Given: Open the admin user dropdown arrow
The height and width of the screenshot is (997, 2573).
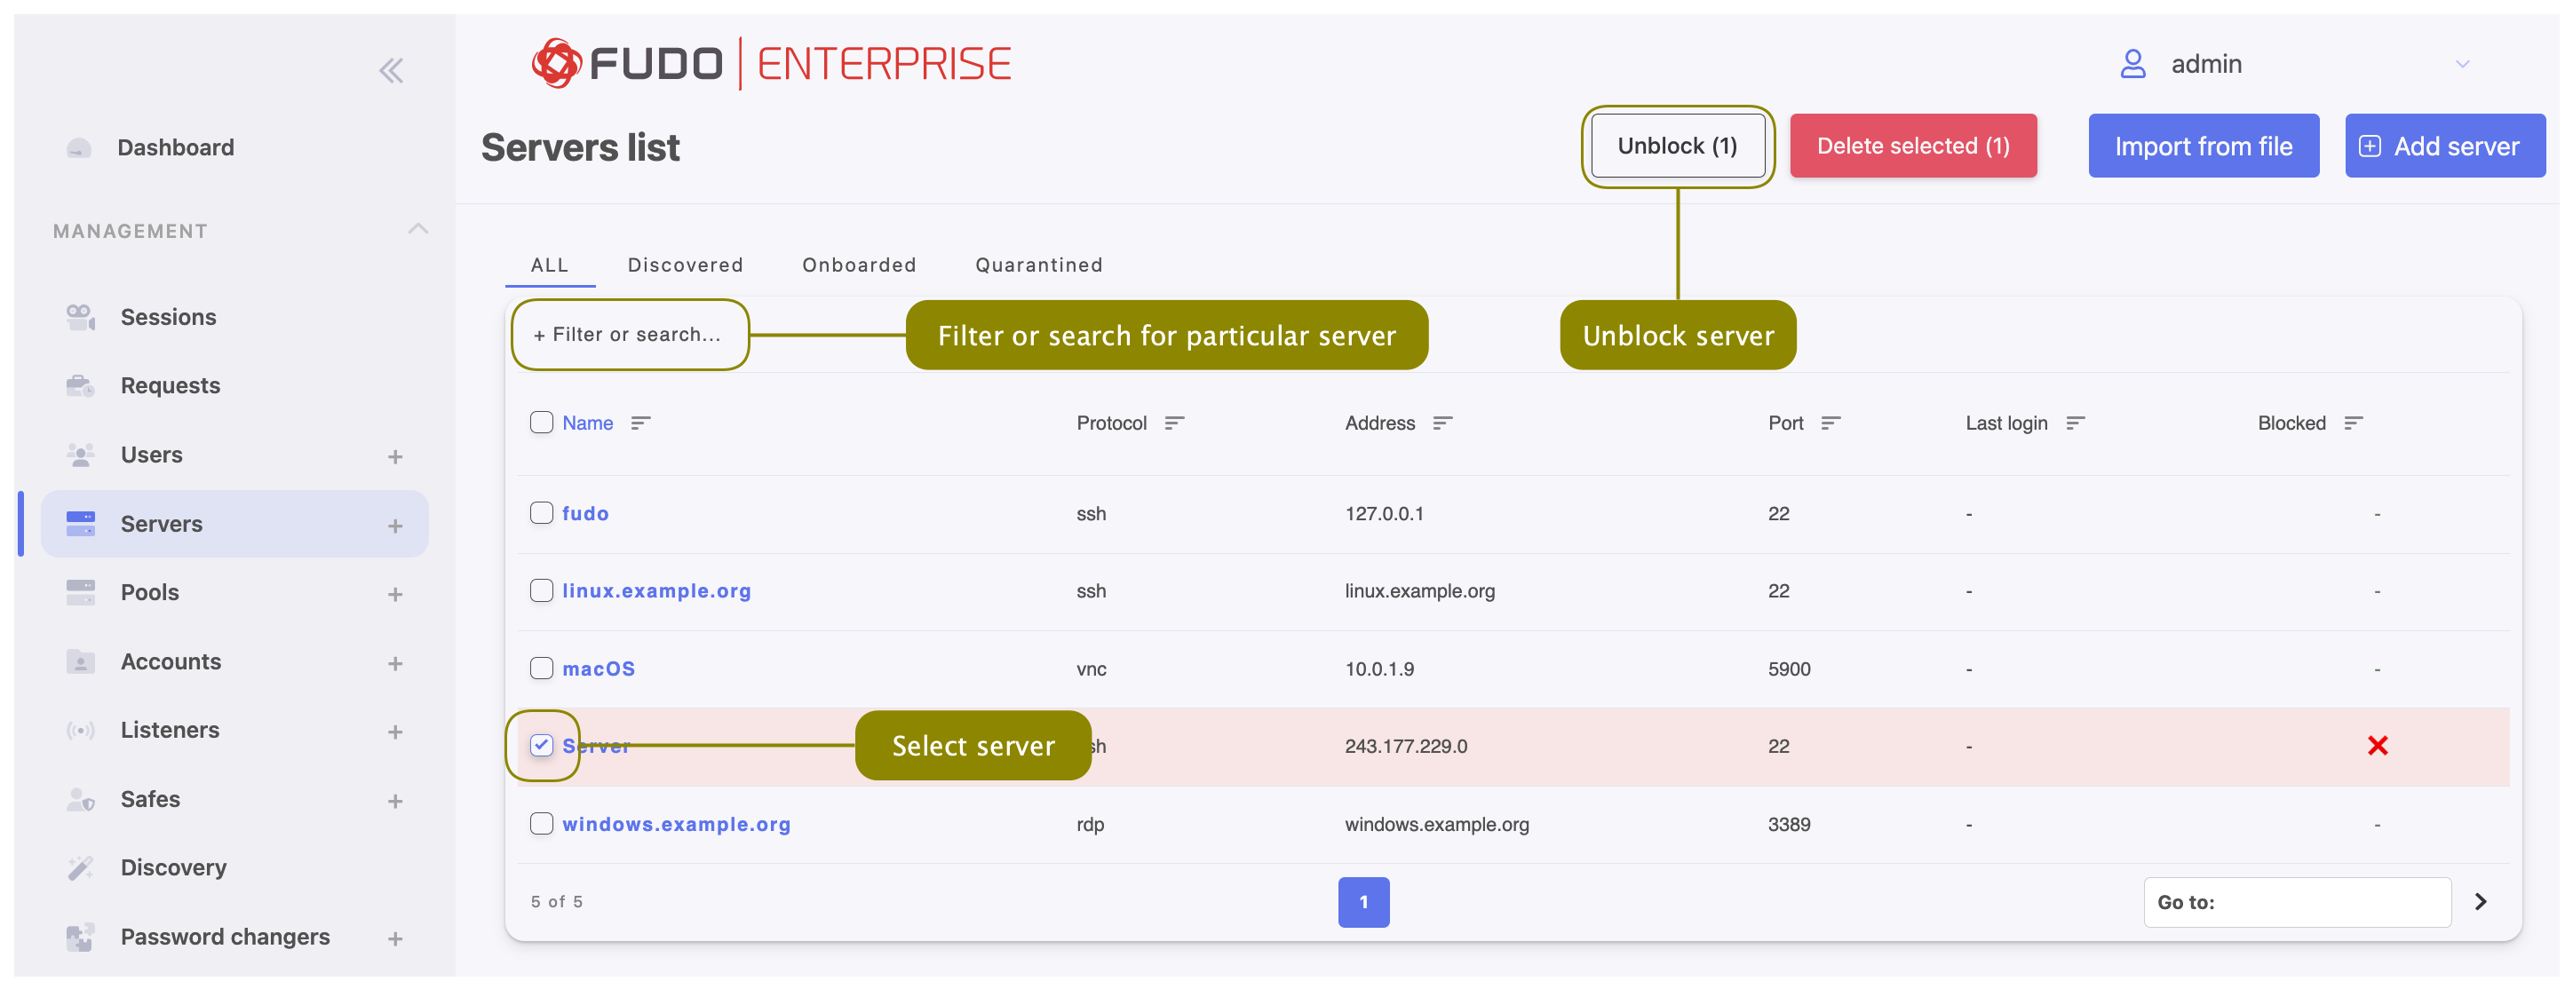Looking at the screenshot, I should [x=2462, y=64].
